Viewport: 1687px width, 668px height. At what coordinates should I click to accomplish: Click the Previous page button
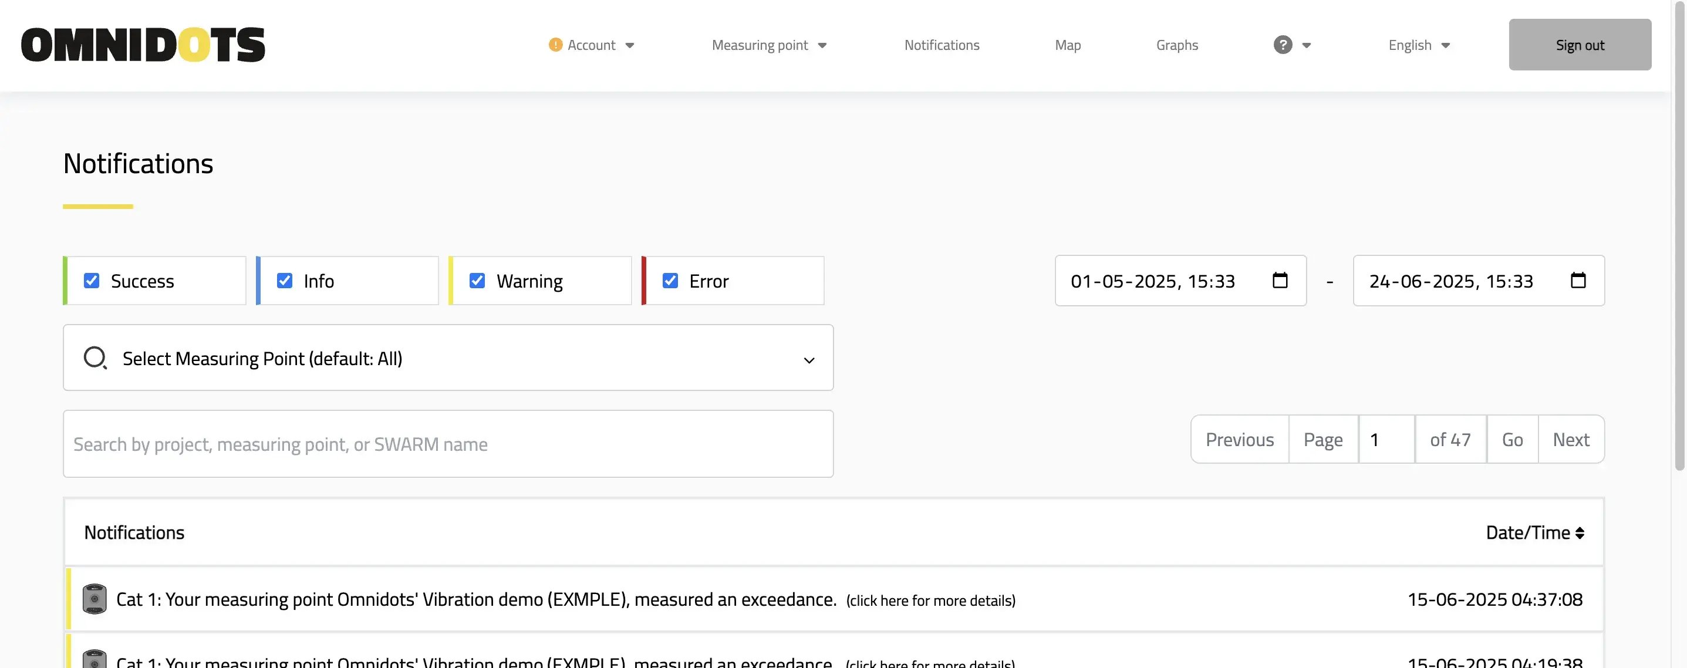(1240, 440)
